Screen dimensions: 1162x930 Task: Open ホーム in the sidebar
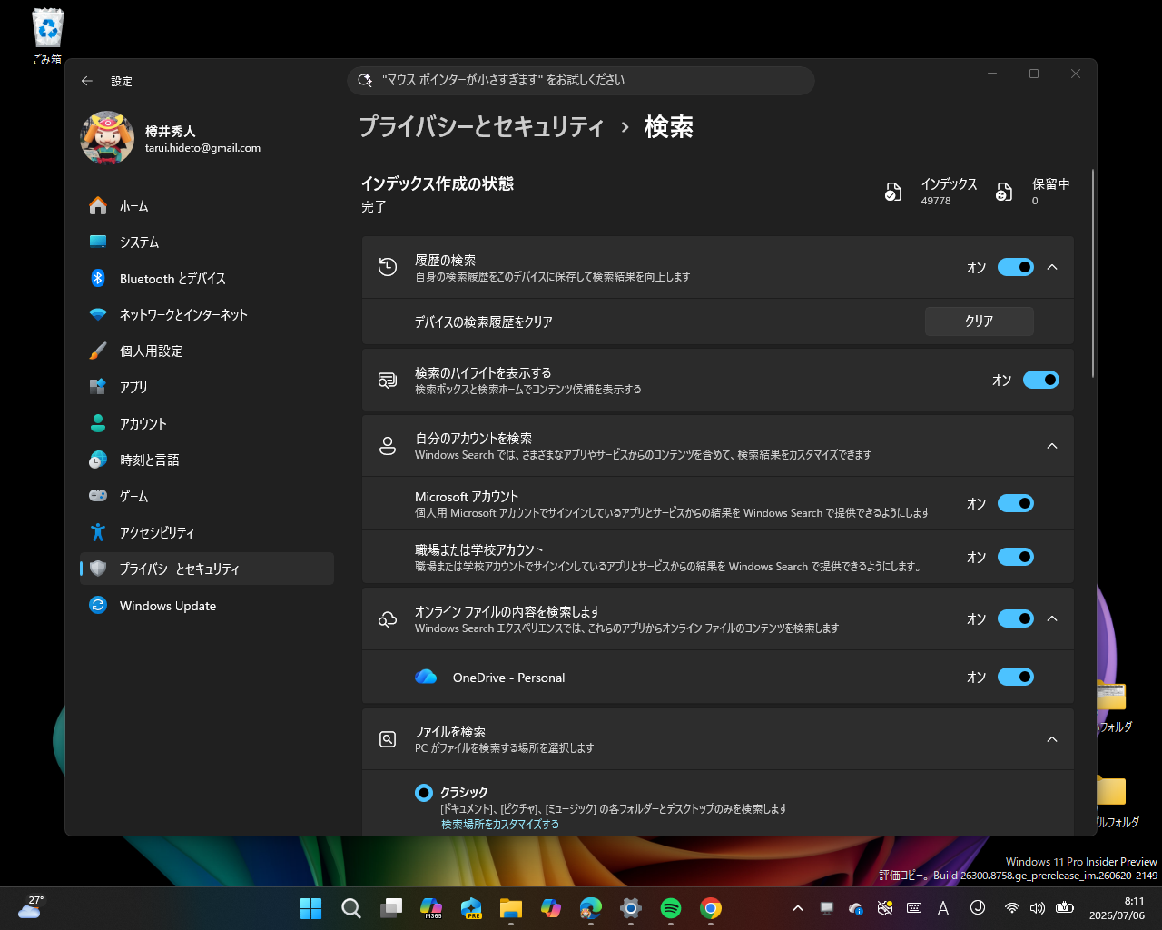[x=207, y=206]
